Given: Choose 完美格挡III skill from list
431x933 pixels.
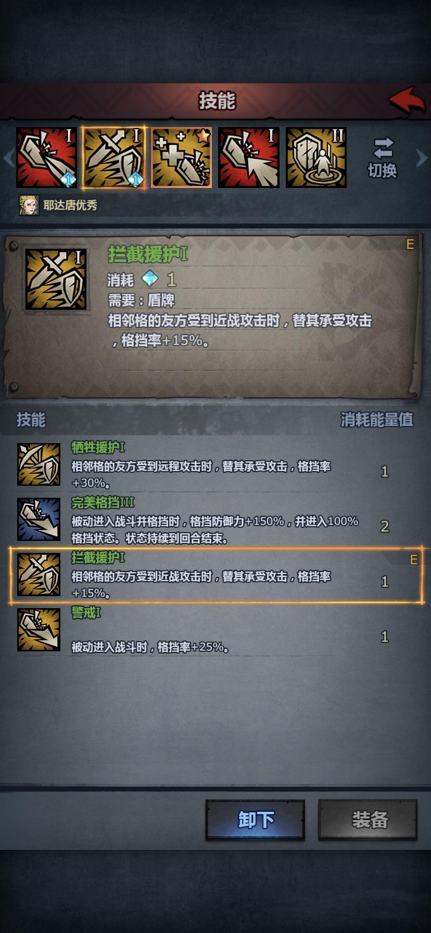Looking at the screenshot, I should [215, 520].
